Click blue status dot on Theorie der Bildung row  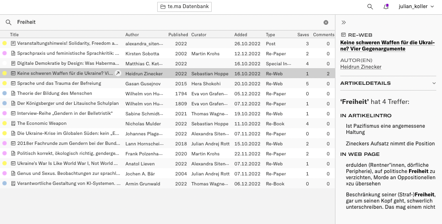[x=5, y=93]
